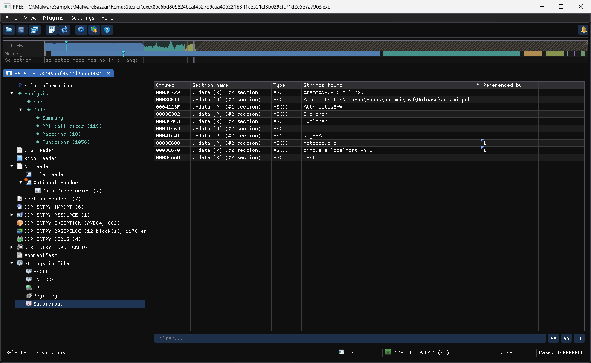Click the UNICODE strings speech-bubble icon

click(29, 280)
